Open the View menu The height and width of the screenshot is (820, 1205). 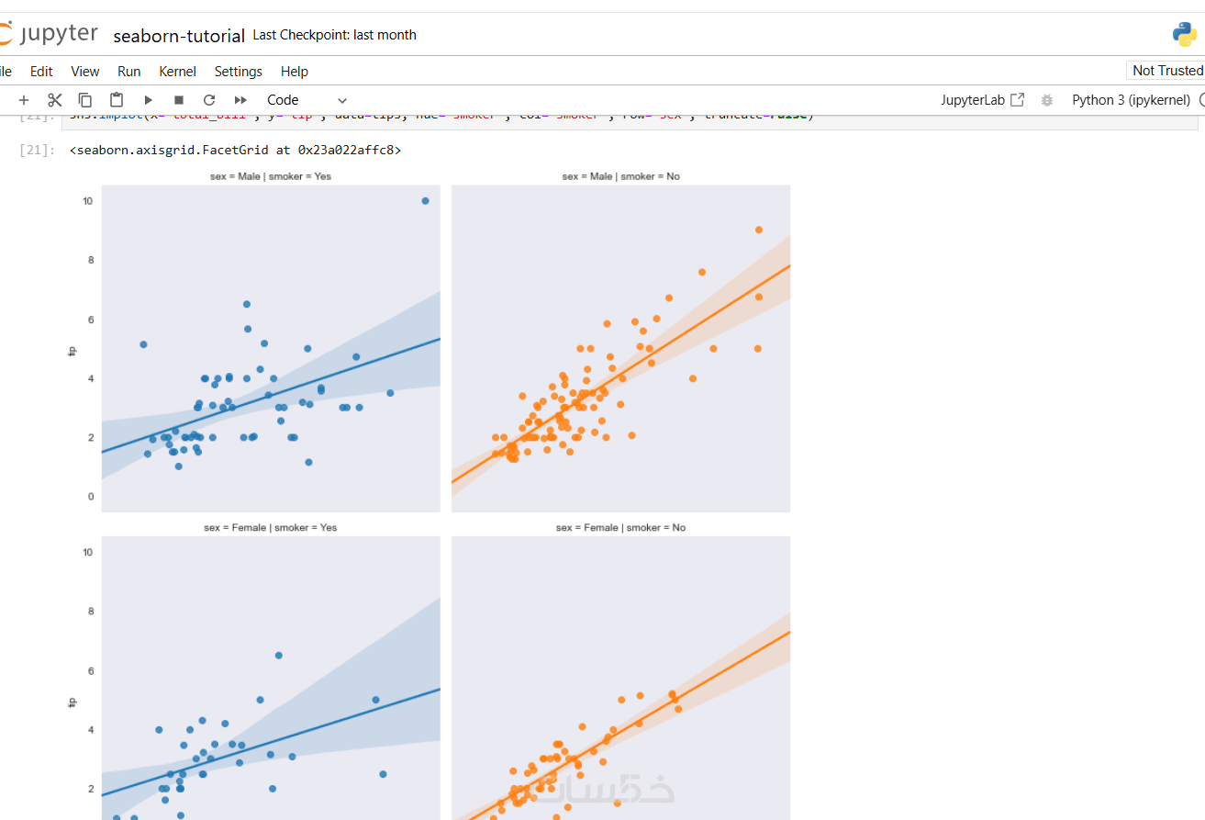(85, 71)
